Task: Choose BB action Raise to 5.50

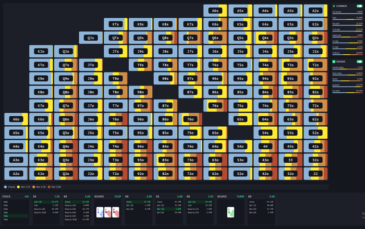Action: [x=200, y=212]
